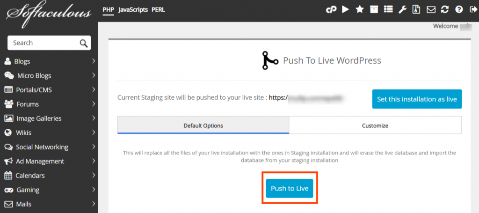Click the Blogs person icon
479x213 pixels.
[x=7, y=61]
